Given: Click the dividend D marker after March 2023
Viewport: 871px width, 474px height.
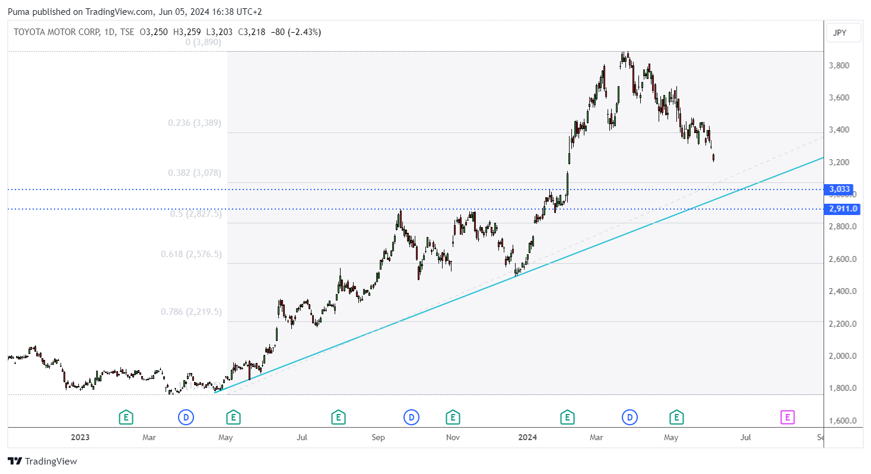Looking at the screenshot, I should click(x=186, y=418).
